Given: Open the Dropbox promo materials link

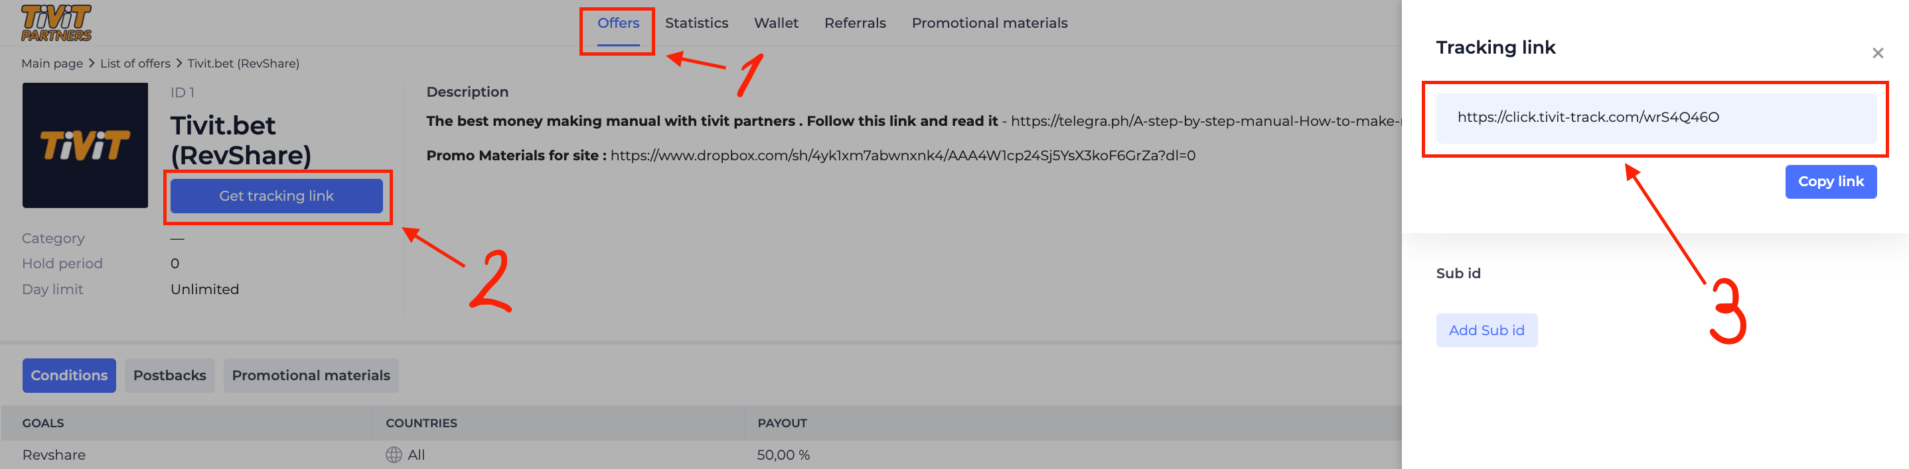Looking at the screenshot, I should [x=902, y=156].
